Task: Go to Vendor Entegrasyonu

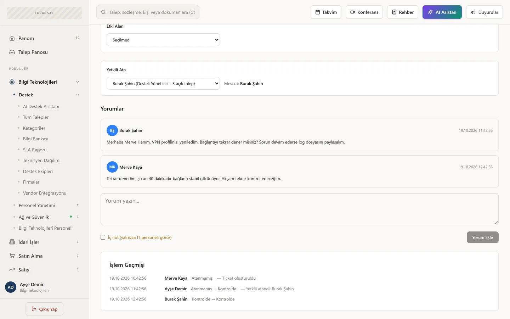Action: (x=45, y=193)
